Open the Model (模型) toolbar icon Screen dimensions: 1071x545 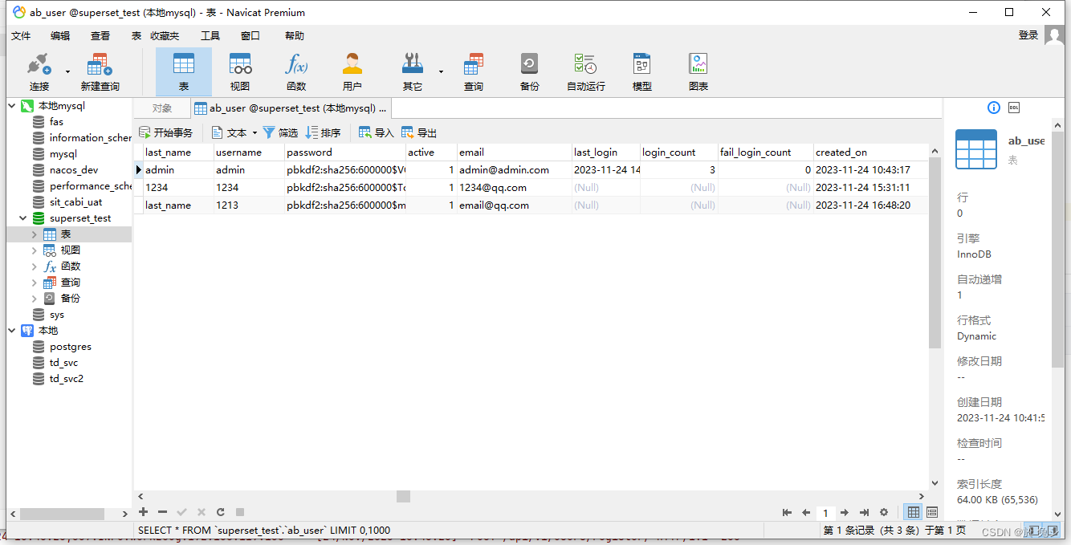pyautogui.click(x=642, y=72)
